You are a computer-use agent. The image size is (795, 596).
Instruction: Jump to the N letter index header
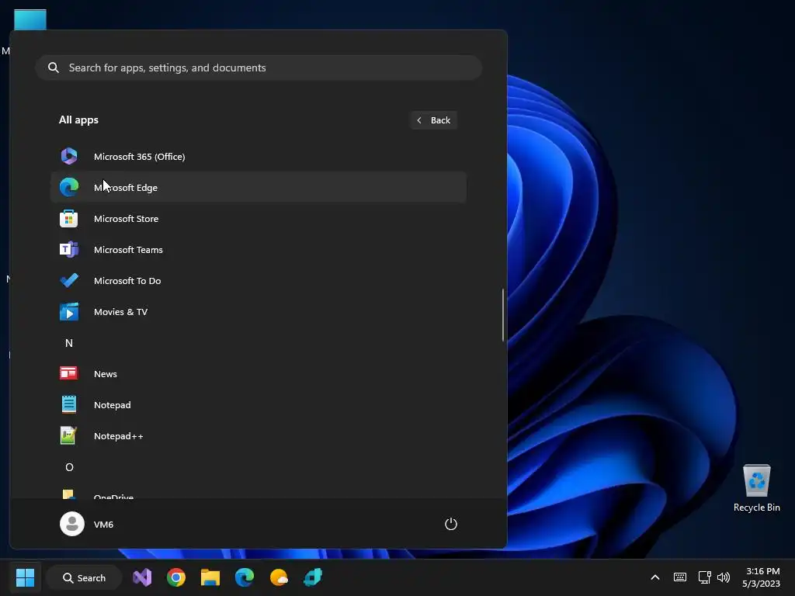click(69, 343)
